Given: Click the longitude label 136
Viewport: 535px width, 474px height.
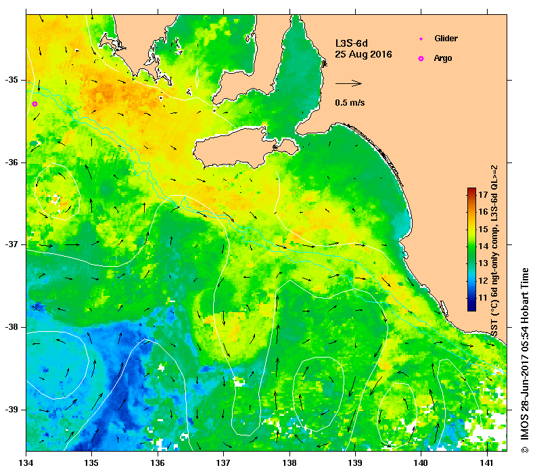Looking at the screenshot, I should (158, 462).
